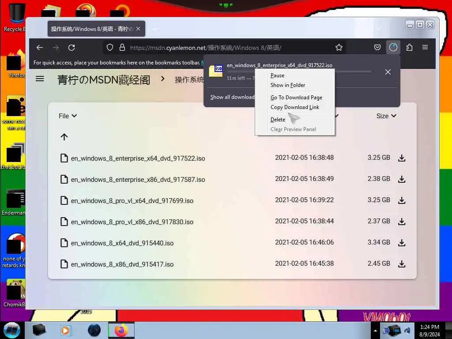Viewport: 452px width, 339px height.
Task: Open site security padlock info
Action: point(122,48)
